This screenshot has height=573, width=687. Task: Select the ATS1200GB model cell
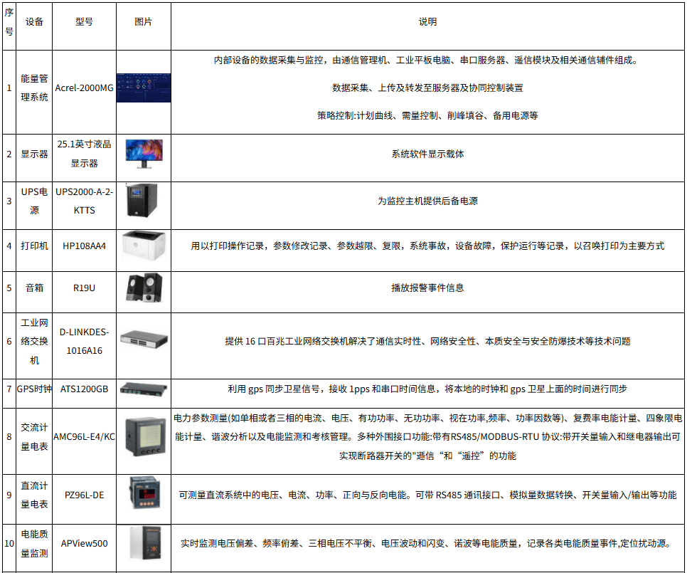click(84, 389)
